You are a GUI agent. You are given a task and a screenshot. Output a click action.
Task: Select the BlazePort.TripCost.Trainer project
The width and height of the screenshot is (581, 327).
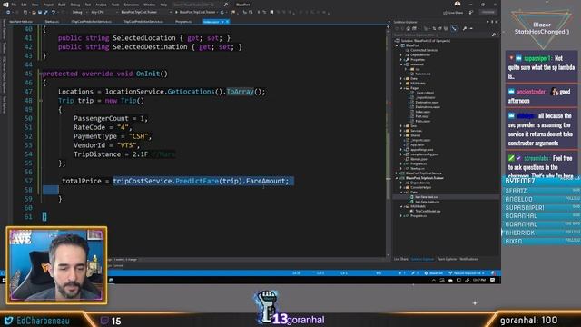point(424,178)
